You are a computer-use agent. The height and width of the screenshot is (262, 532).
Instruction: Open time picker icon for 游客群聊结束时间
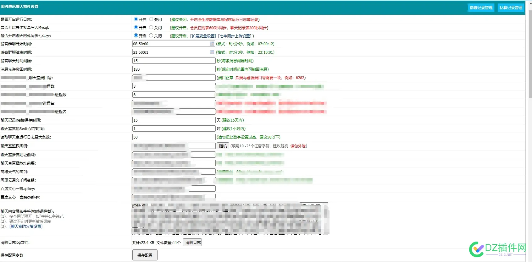[212, 52]
